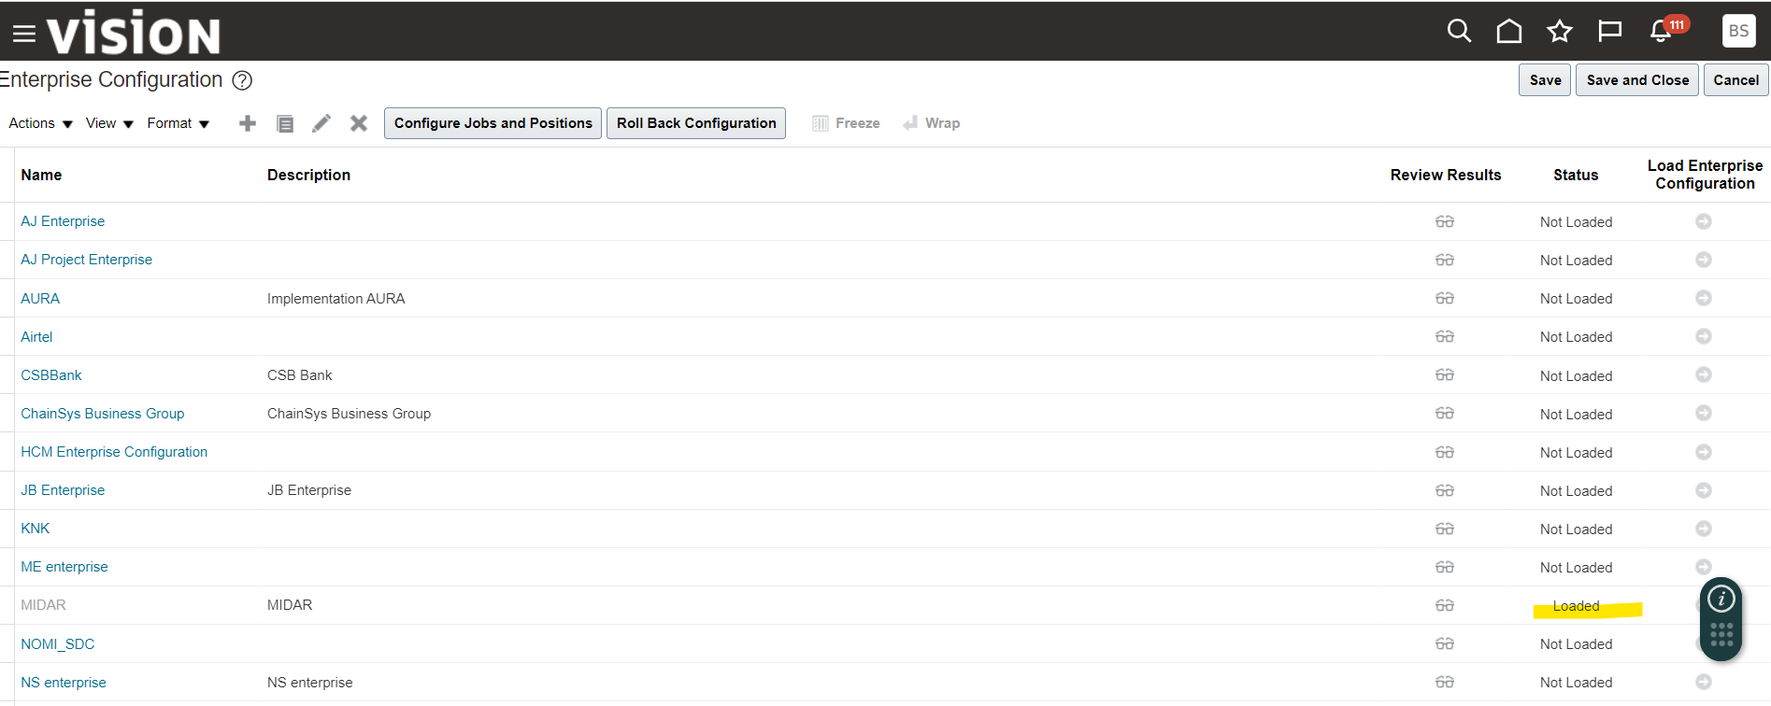The height and width of the screenshot is (706, 1771).
Task: Review results glasses icon for KNK
Action: 1445,529
